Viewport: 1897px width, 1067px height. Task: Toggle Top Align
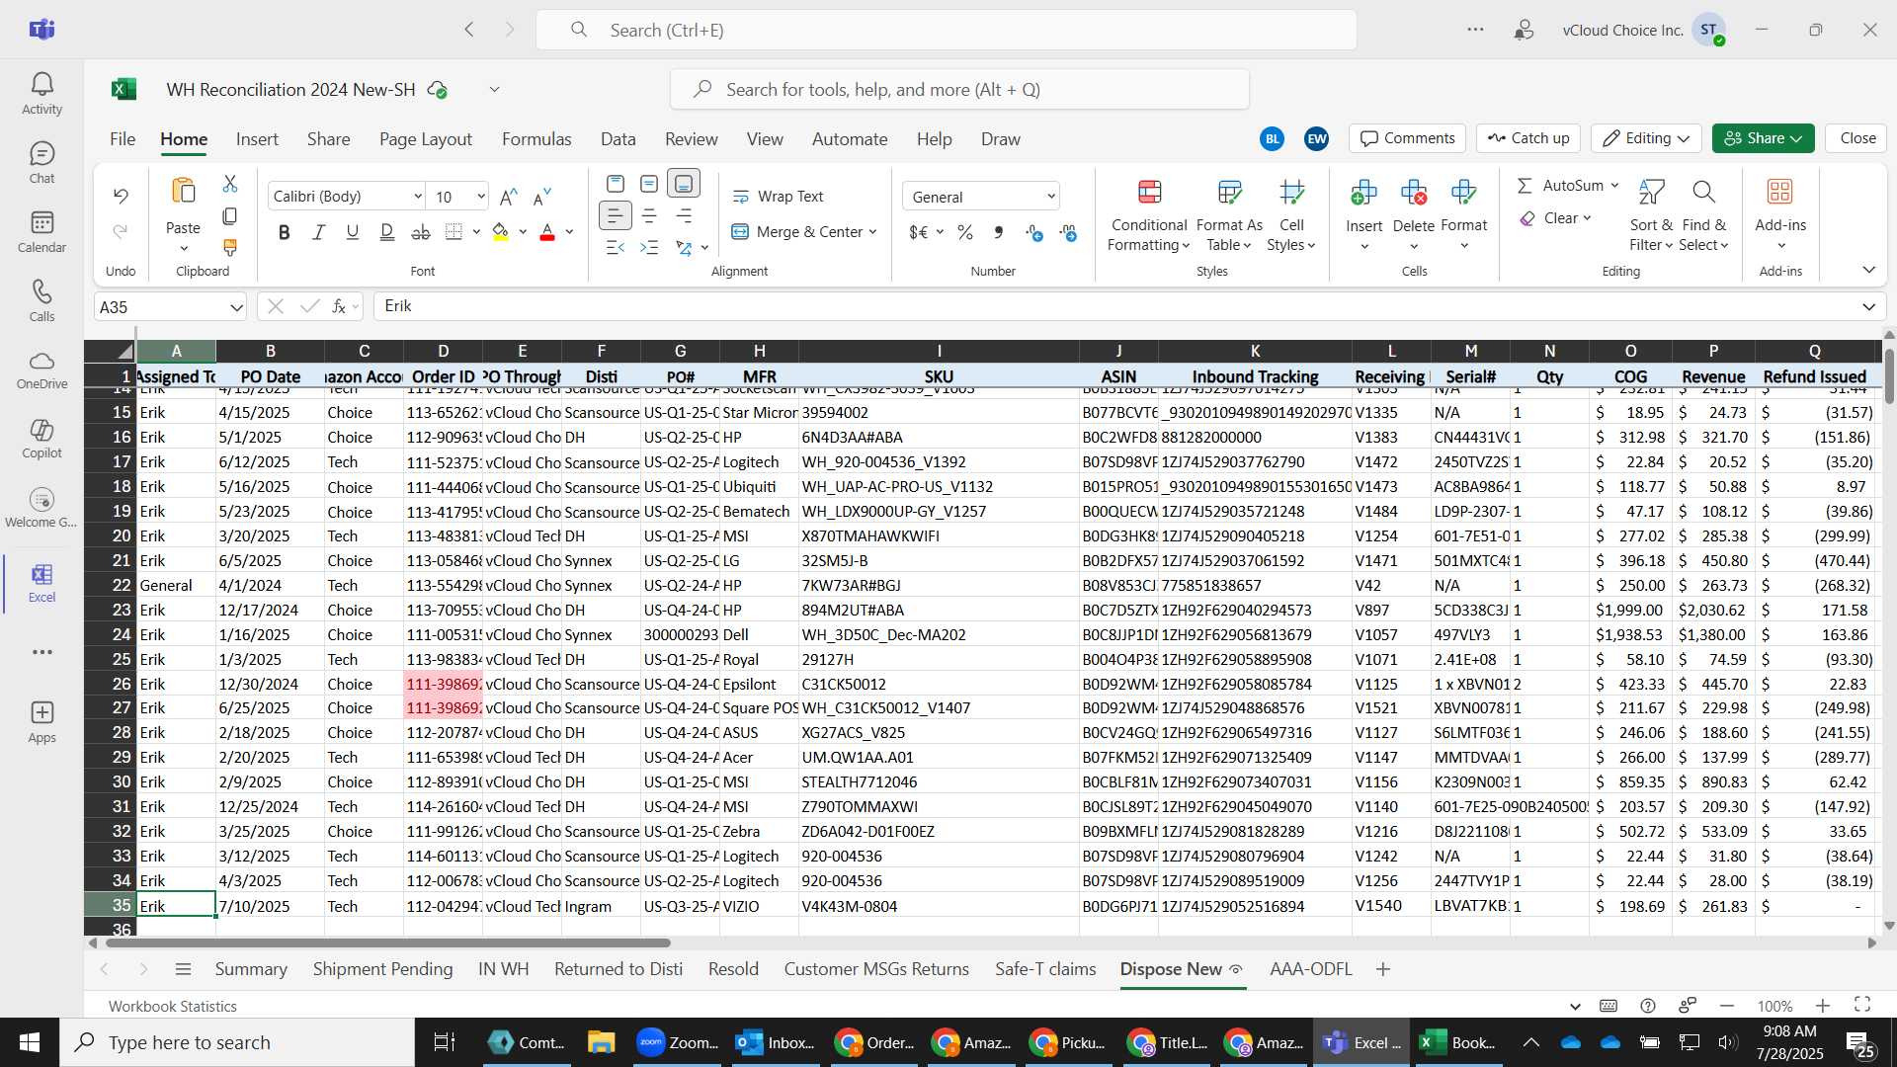(x=615, y=184)
